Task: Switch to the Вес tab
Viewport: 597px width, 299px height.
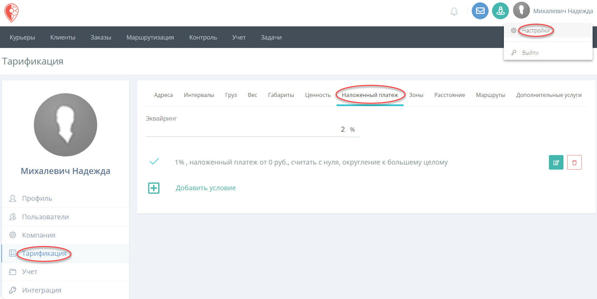Action: tap(253, 95)
